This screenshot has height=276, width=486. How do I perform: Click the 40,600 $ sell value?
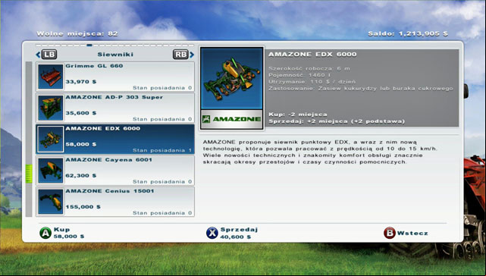click(x=236, y=237)
